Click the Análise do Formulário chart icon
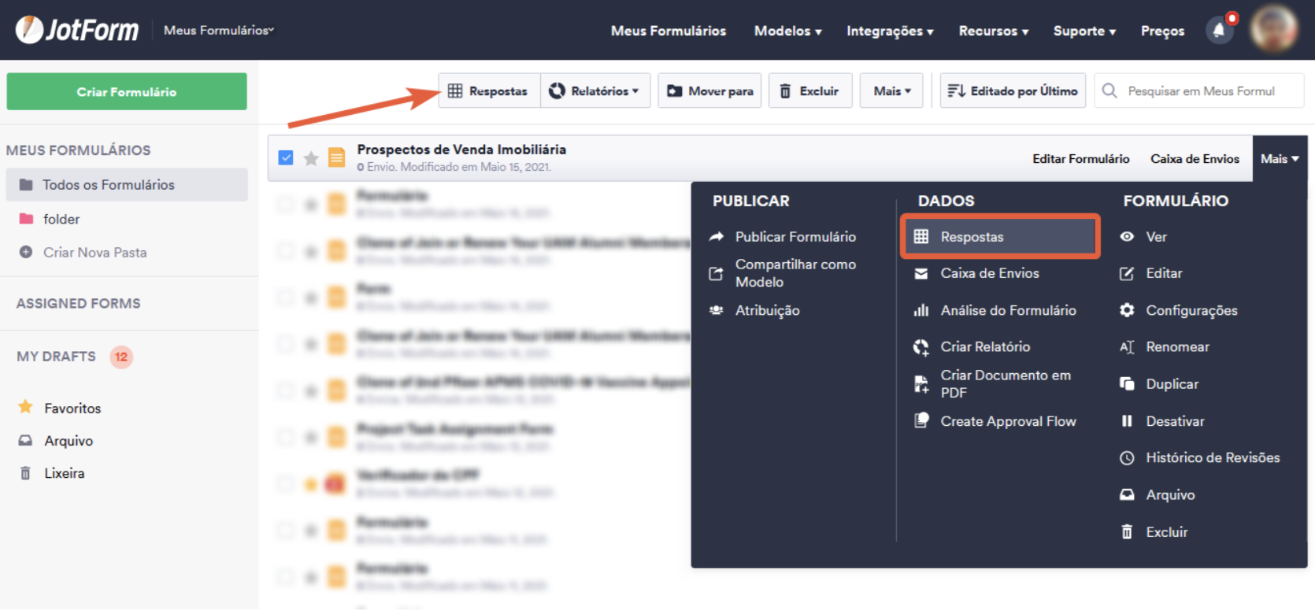The height and width of the screenshot is (614, 1315). pos(921,310)
